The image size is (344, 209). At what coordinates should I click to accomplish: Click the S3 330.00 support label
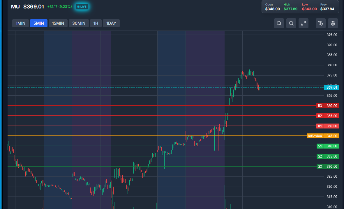[328, 166]
